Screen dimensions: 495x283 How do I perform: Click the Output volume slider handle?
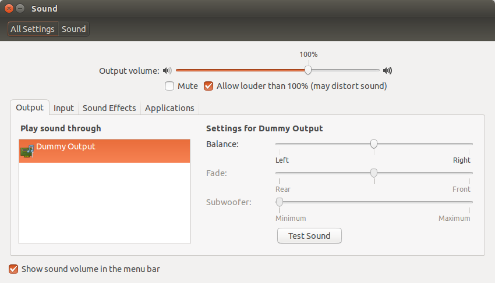pos(308,70)
